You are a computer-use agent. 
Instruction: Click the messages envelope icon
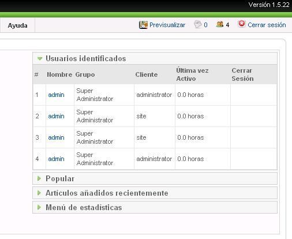click(x=198, y=25)
